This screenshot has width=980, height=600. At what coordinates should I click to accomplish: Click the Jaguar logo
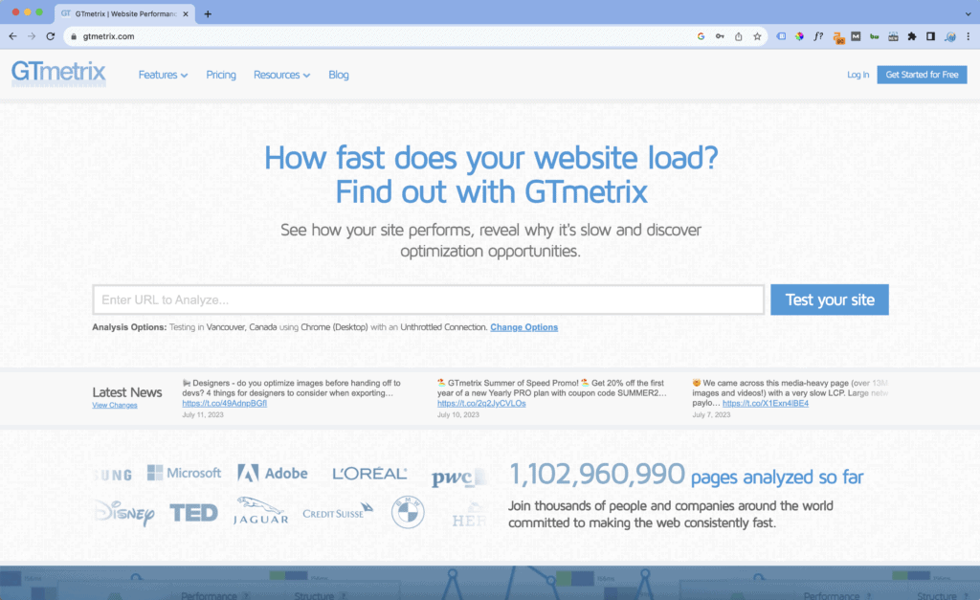260,511
